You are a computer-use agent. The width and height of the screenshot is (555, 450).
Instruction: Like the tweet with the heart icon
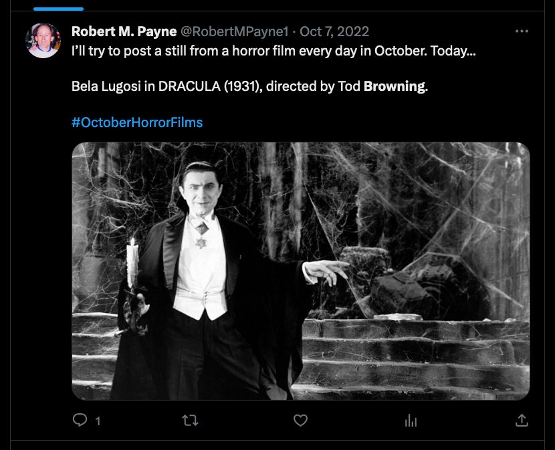pyautogui.click(x=301, y=420)
